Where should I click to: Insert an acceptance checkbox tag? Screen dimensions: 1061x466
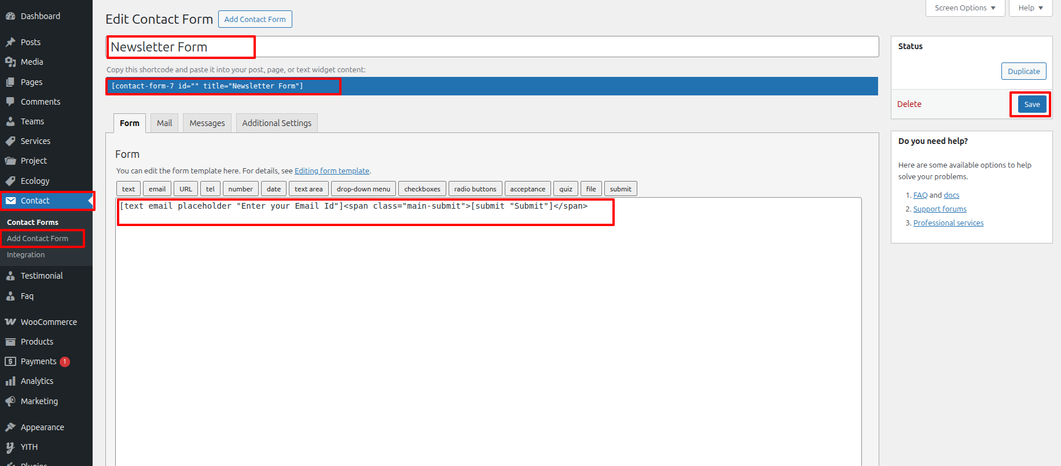(x=527, y=189)
